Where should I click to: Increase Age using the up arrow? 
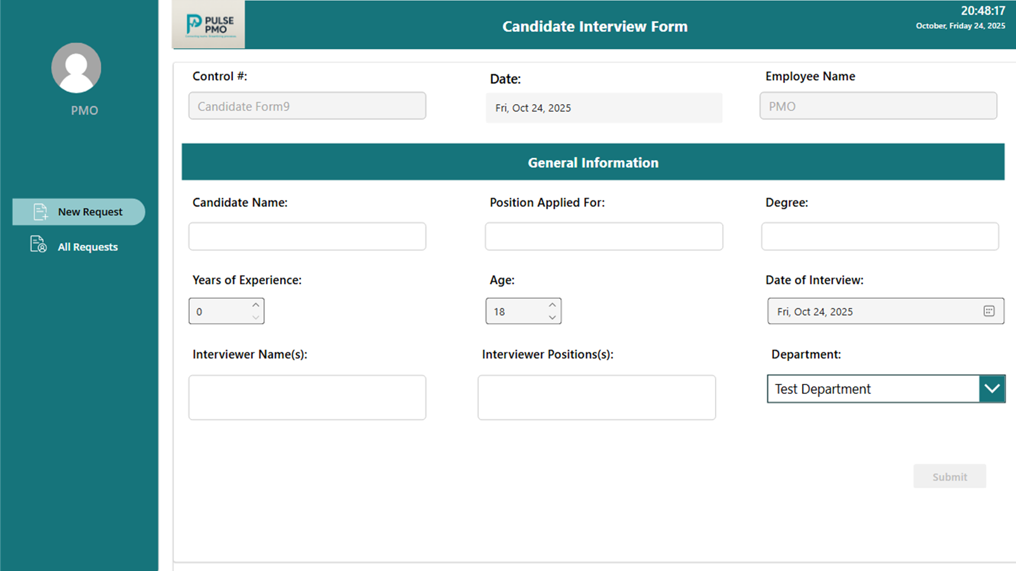(x=552, y=305)
